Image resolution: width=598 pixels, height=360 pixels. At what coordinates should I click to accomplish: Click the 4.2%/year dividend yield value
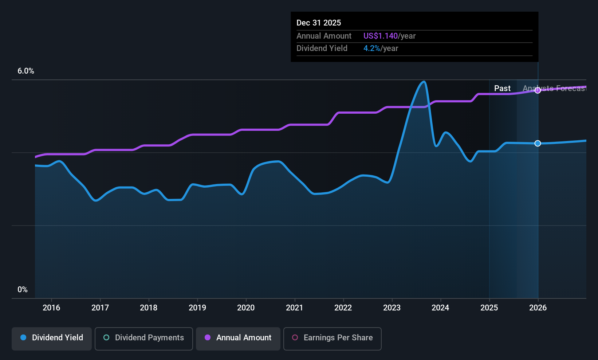click(381, 48)
